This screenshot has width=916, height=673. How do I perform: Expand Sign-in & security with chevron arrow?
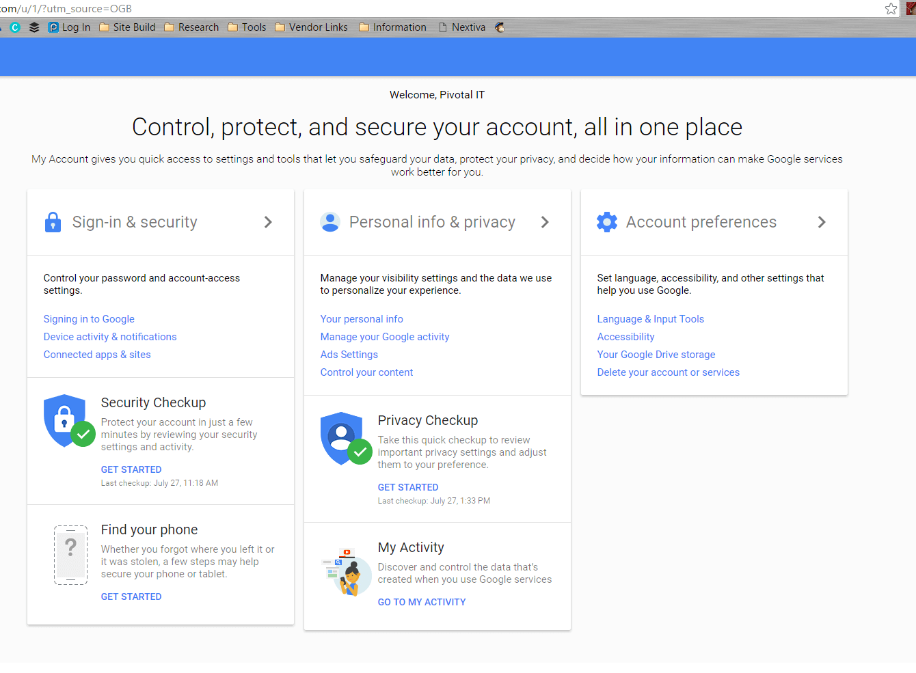pos(268,222)
